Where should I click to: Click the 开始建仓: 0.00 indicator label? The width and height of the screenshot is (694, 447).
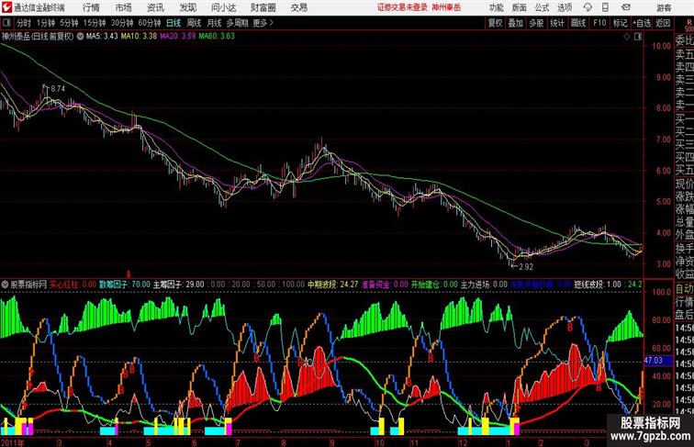(x=434, y=285)
